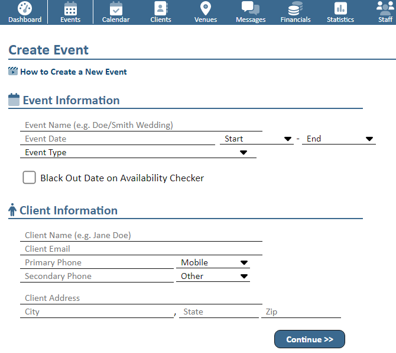The image size is (396, 353).
Task: Expand the End time dropdown
Action: [339, 139]
